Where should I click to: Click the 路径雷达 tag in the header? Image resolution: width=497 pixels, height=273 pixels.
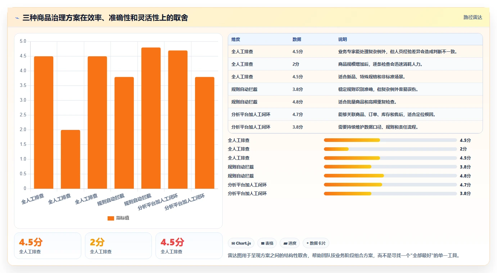[x=473, y=17]
